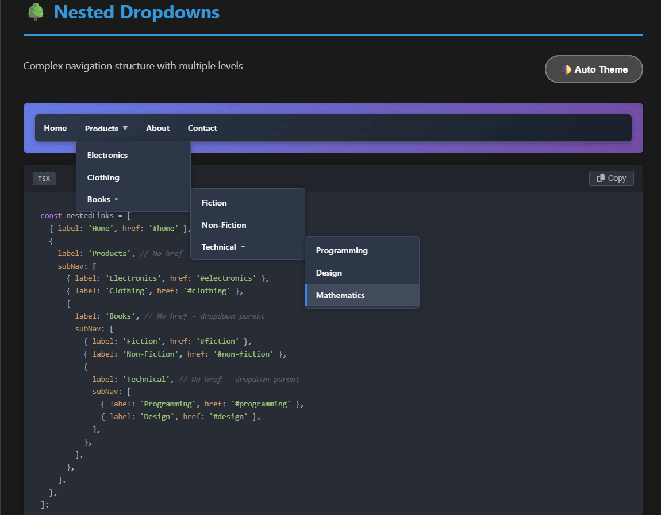This screenshot has height=515, width=661.
Task: Click the tree emoji logo icon
Action: coord(36,11)
